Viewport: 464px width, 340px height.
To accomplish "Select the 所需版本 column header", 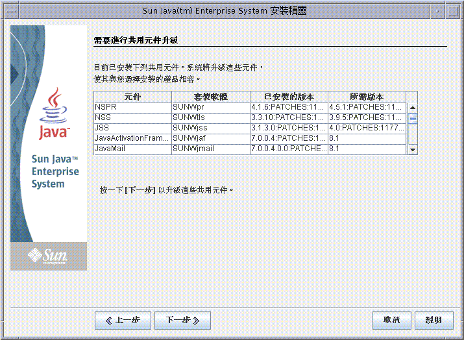I will click(x=367, y=97).
